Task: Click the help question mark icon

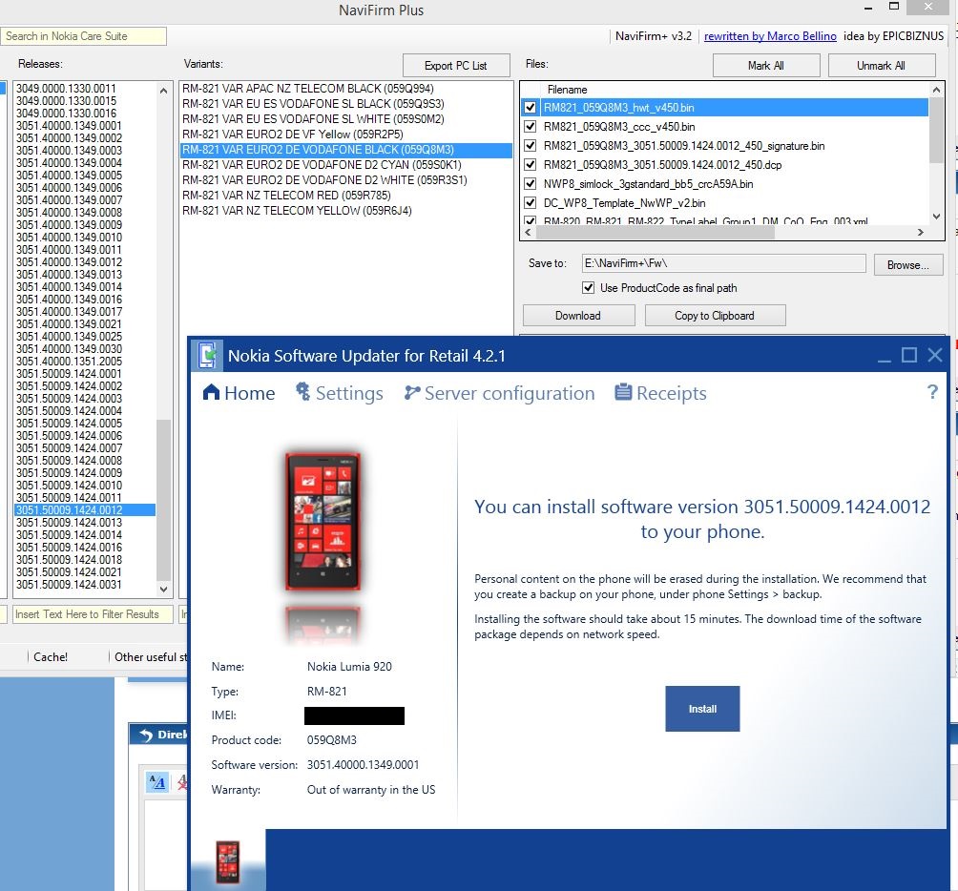Action: (931, 391)
